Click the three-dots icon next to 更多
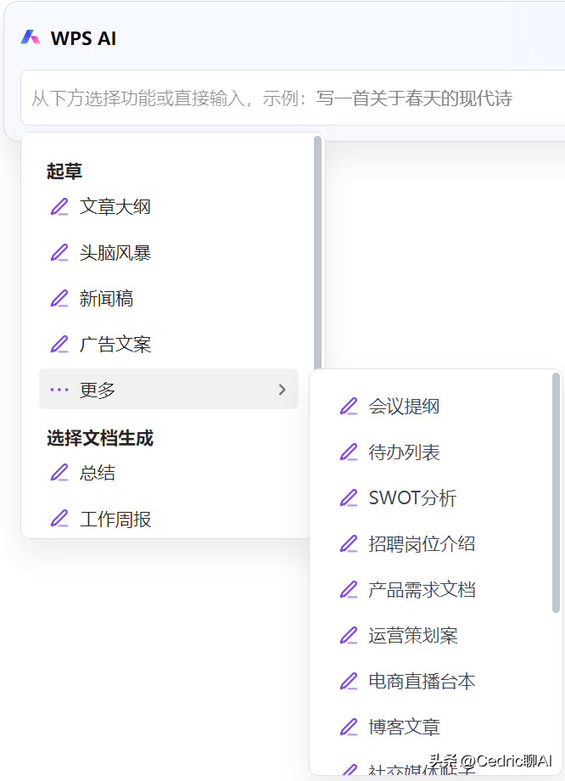Viewport: 565px width, 781px height. pyautogui.click(x=59, y=390)
